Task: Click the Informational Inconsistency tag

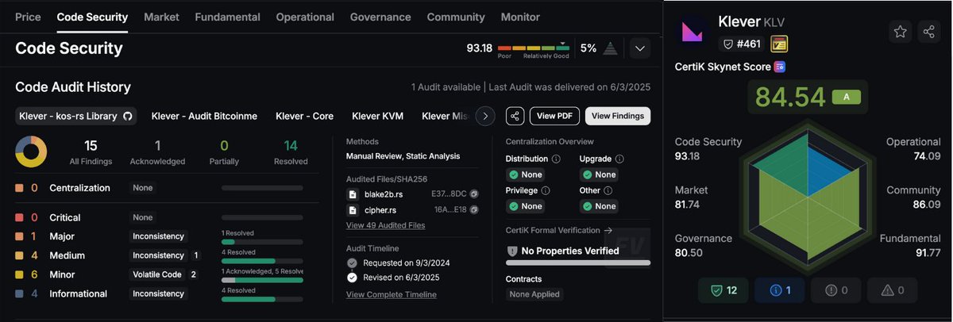Action: (x=158, y=293)
